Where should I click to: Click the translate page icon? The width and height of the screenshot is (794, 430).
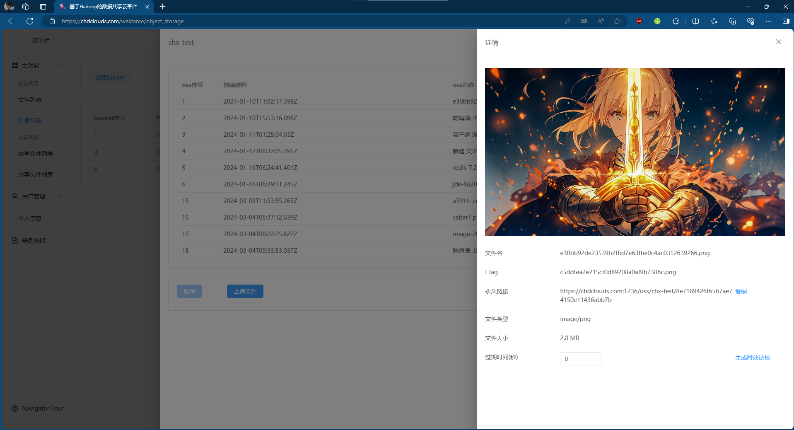(584, 21)
